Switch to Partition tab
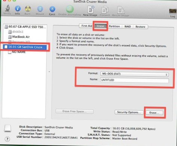This screenshot has height=146, width=177. 114,27
